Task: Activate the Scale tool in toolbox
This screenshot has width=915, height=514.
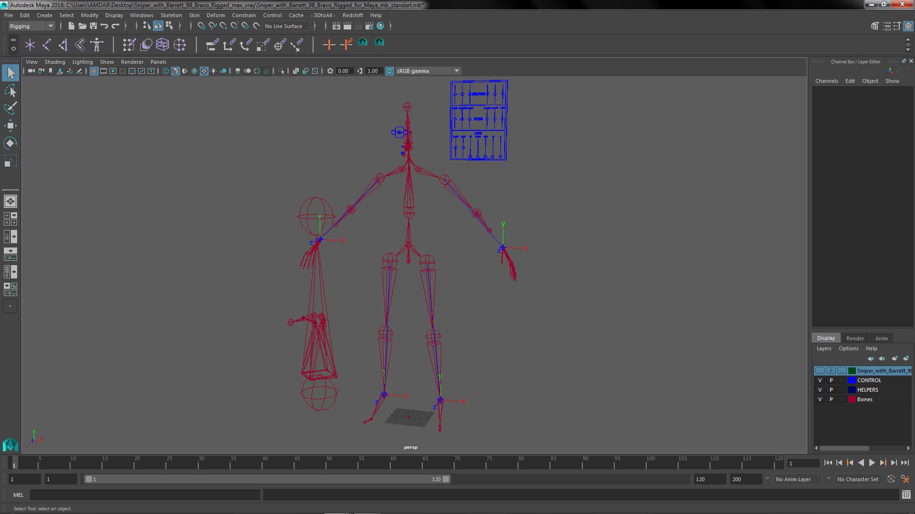Action: click(10, 161)
